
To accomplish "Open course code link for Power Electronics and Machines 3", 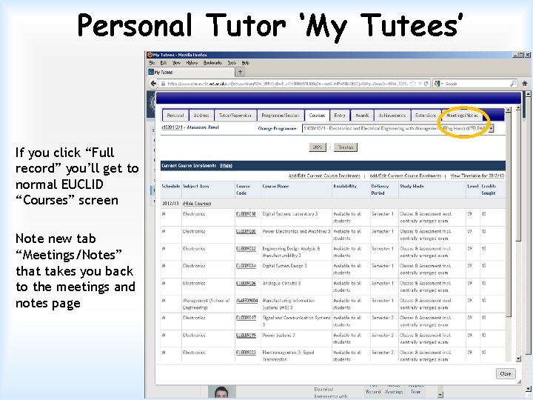I will point(246,231).
